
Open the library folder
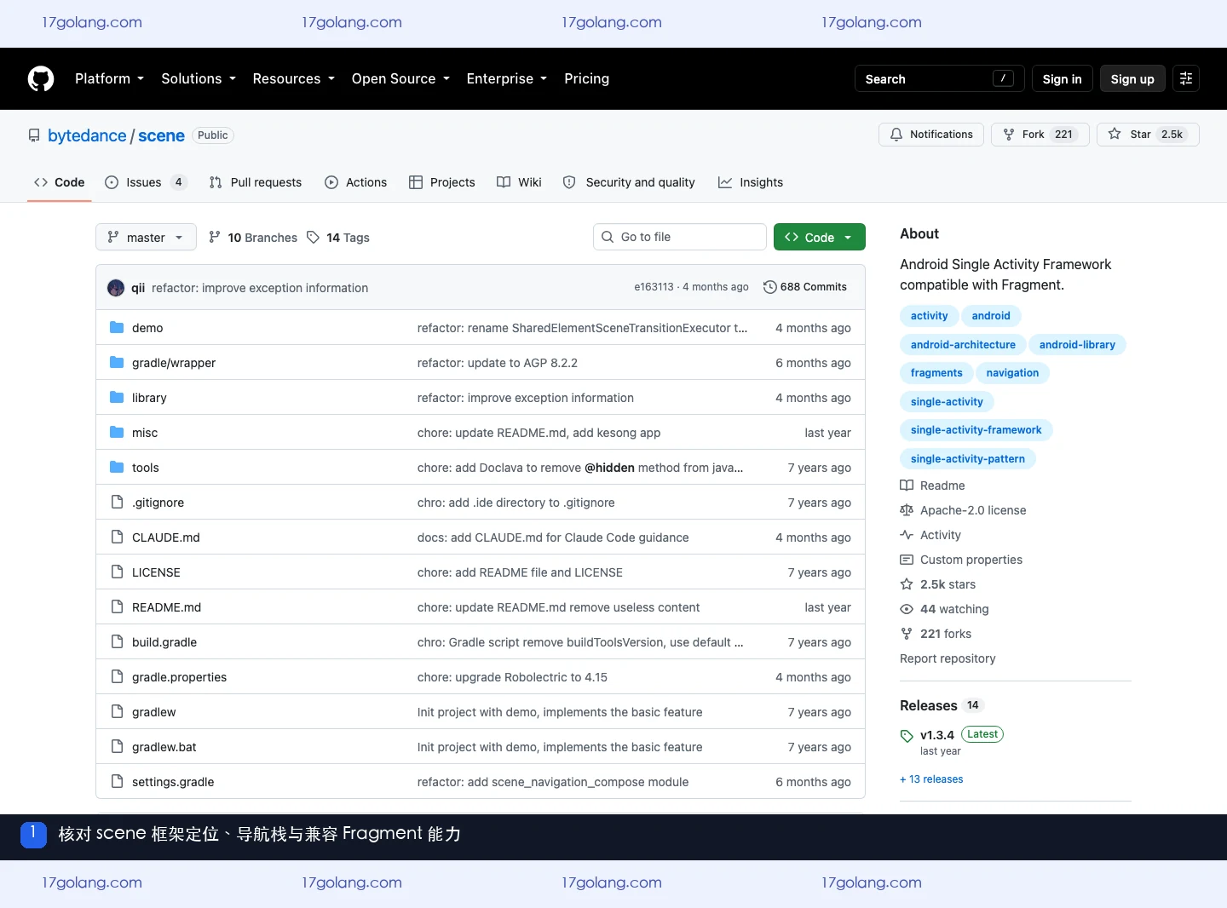[149, 398]
